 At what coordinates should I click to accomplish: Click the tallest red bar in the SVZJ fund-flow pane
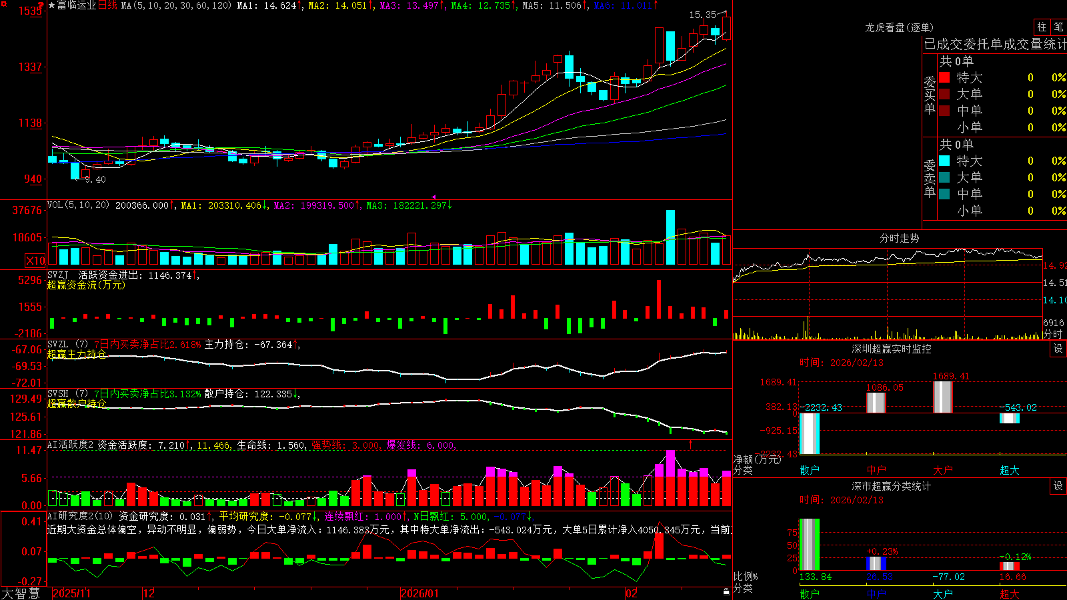tap(659, 299)
